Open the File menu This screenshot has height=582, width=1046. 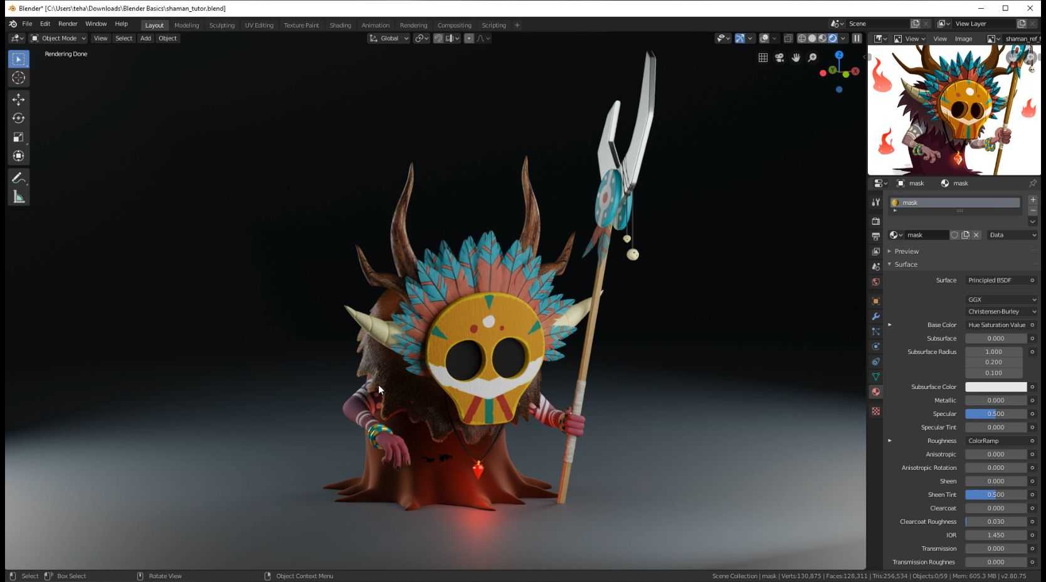point(27,24)
